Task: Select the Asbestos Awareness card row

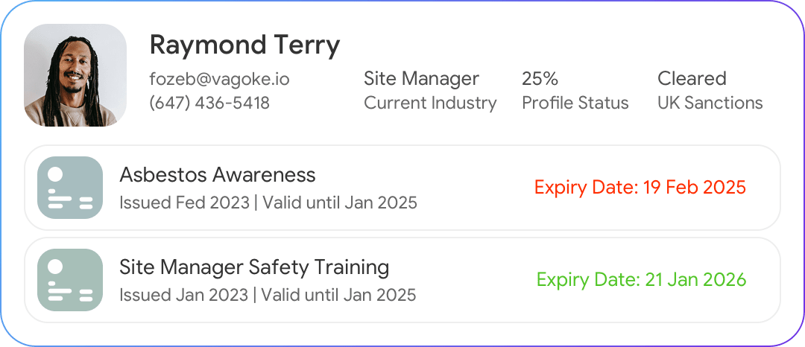Action: point(402,188)
